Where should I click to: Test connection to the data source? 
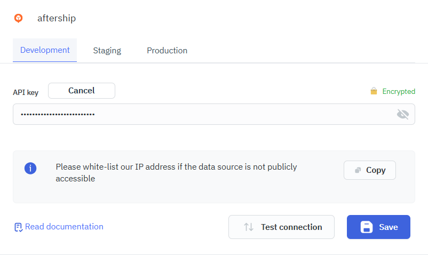tap(281, 227)
